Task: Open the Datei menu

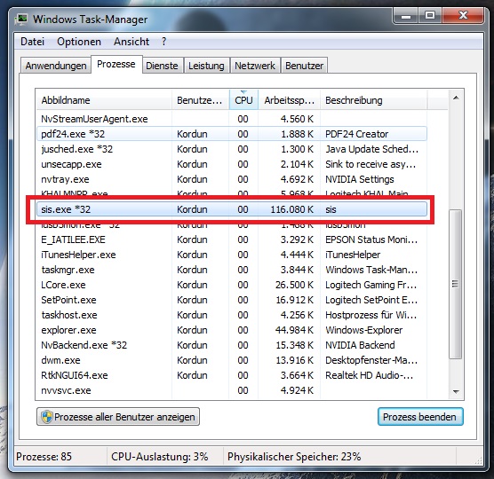Action: click(x=32, y=42)
